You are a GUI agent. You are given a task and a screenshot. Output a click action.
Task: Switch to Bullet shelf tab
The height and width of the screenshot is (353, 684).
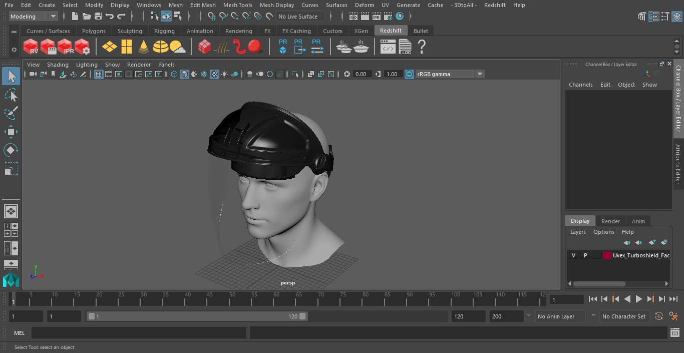421,31
